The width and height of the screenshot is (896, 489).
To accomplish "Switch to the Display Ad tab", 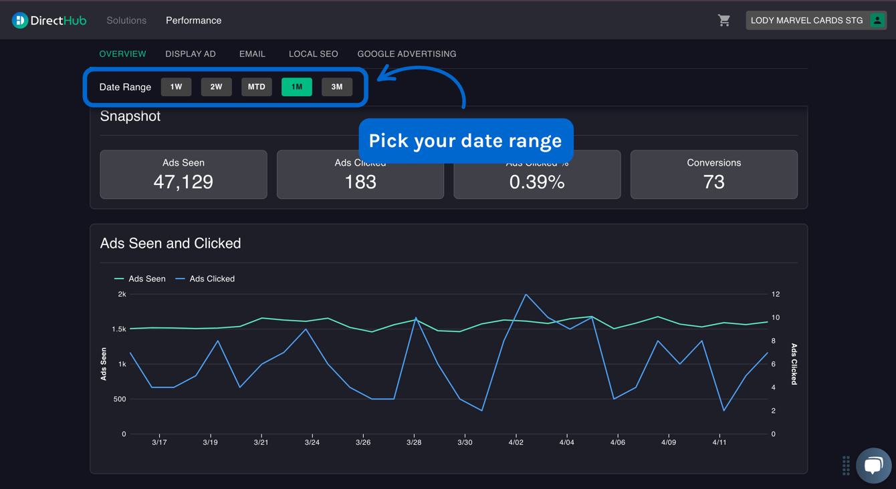I will [x=191, y=54].
